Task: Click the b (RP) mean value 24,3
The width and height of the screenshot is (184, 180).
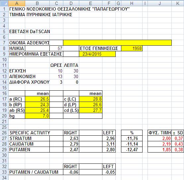Action: [37, 105]
